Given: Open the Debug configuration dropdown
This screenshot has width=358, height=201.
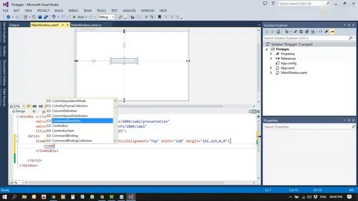Looking at the screenshot, I should (x=106, y=17).
